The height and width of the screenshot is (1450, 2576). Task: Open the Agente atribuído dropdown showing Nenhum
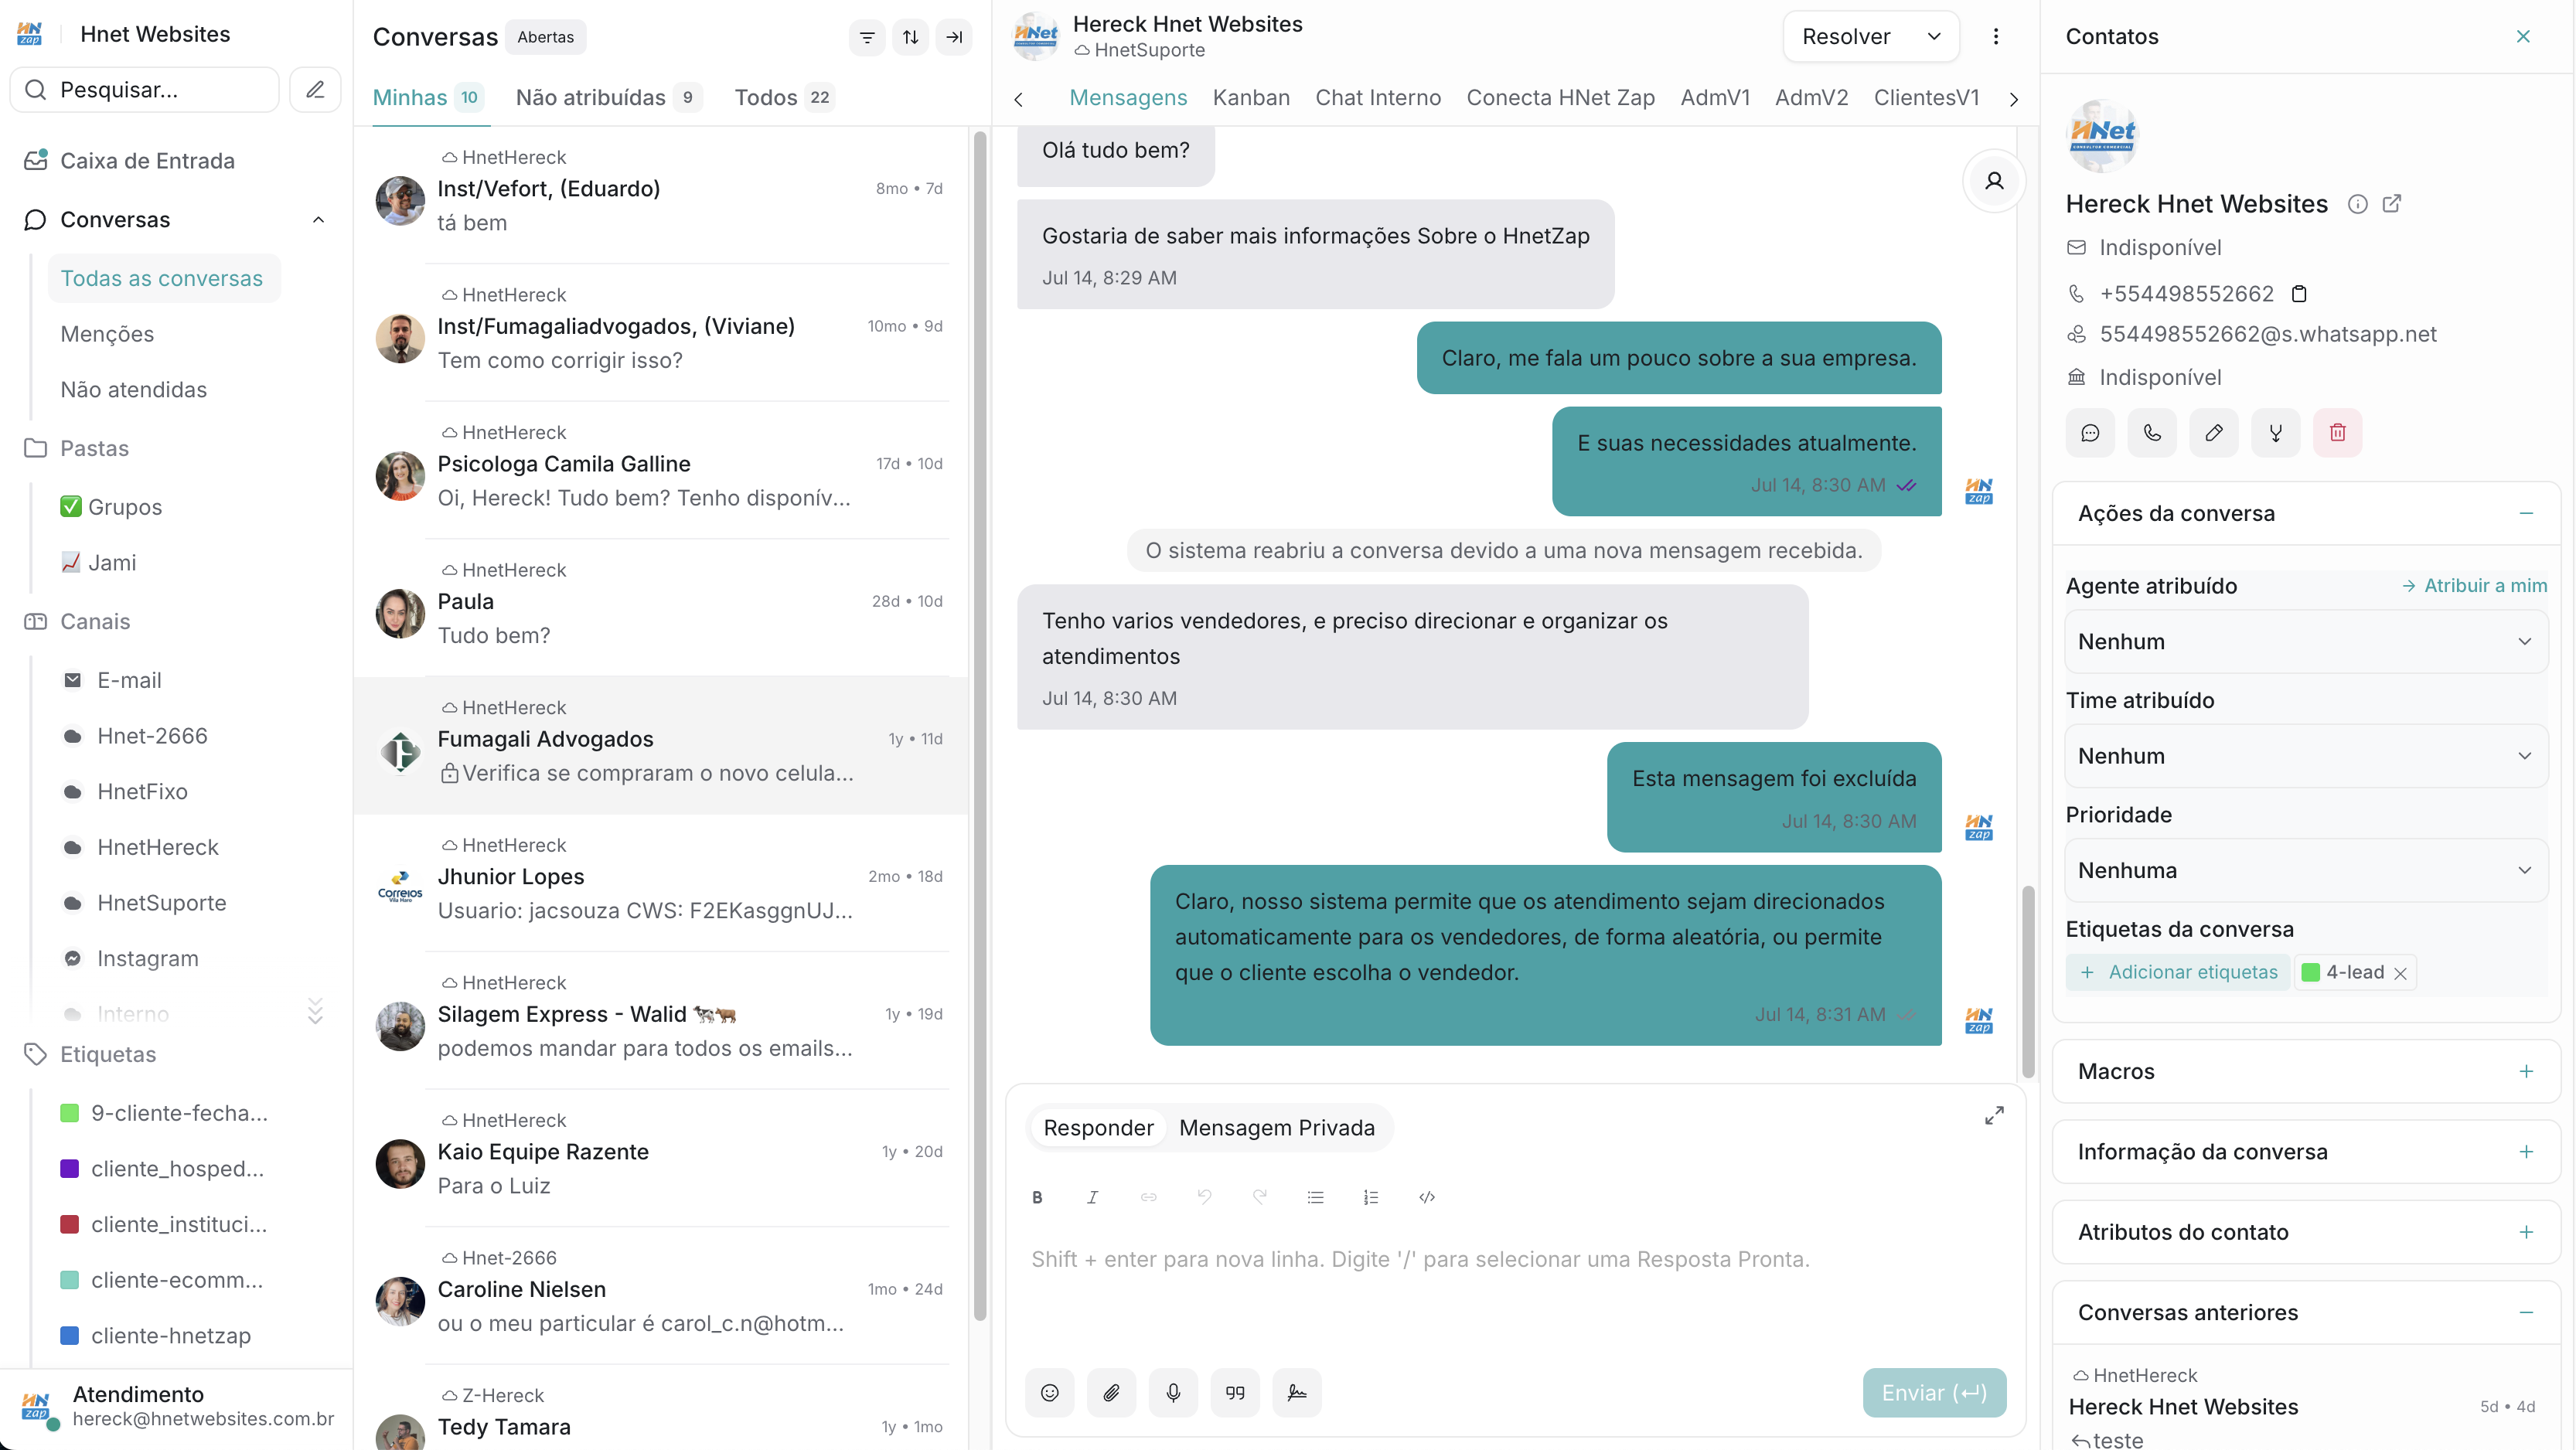pos(2305,641)
